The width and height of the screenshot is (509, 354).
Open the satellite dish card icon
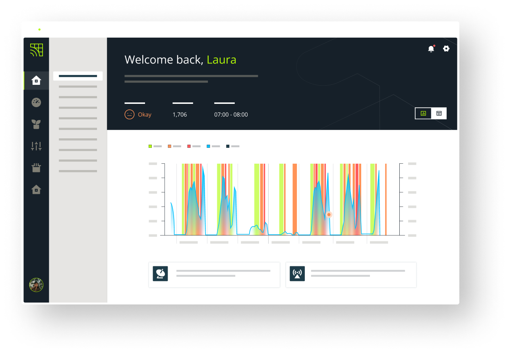tap(161, 274)
